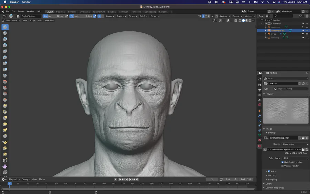The height and width of the screenshot is (194, 310).
Task: Enable Y axis symmetry
Action: [x=206, y=16]
